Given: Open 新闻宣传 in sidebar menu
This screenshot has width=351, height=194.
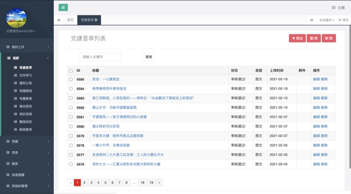Looking at the screenshot, I should click(x=25, y=129).
